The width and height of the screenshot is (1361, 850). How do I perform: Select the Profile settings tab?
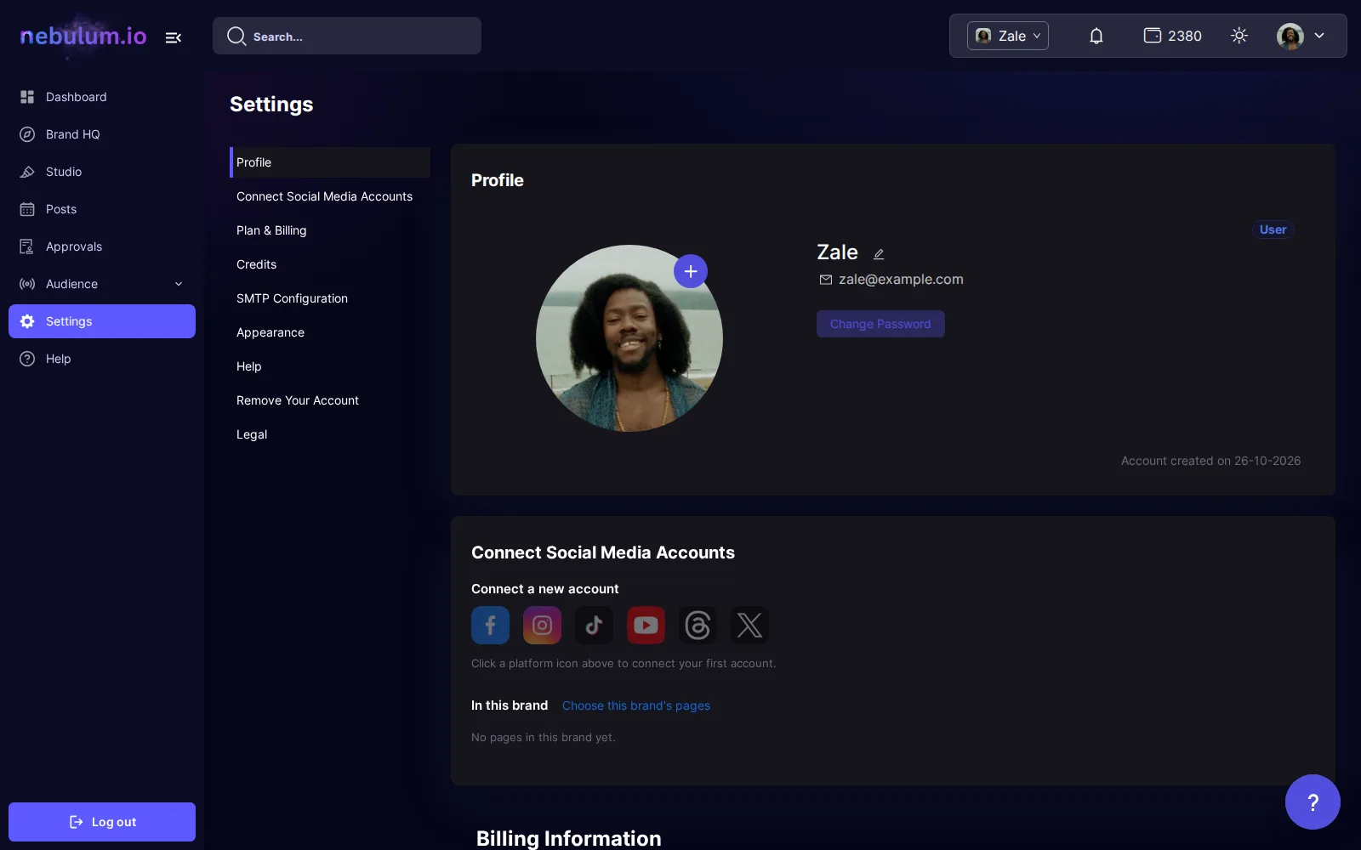coord(330,162)
